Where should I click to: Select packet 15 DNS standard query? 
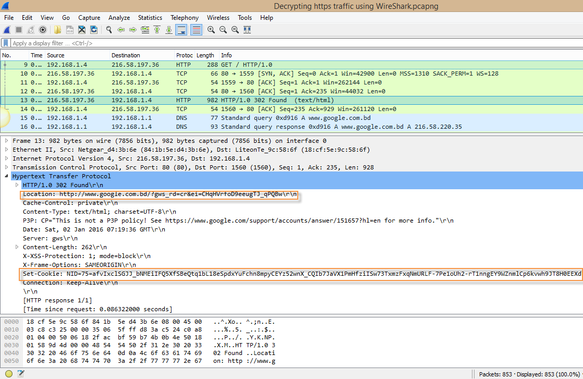(x=291, y=118)
